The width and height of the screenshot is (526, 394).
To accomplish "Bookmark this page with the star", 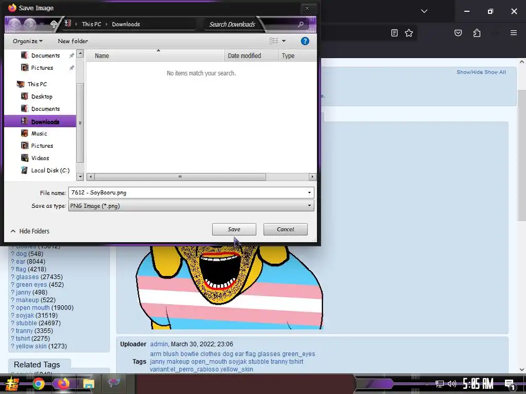I will [x=408, y=33].
